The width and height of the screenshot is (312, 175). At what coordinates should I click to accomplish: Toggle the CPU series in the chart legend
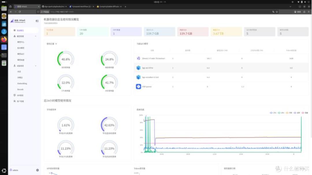click(273, 113)
